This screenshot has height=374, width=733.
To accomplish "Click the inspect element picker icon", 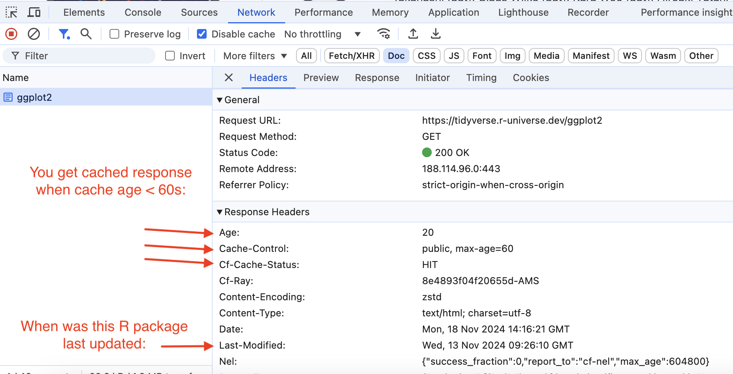I will click(x=11, y=12).
